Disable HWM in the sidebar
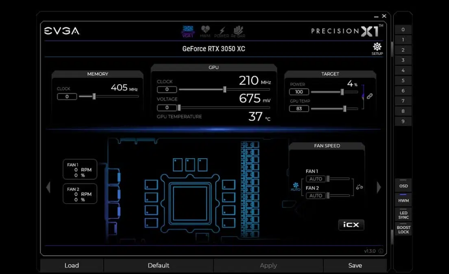The width and height of the screenshot is (449, 274). tap(403, 200)
